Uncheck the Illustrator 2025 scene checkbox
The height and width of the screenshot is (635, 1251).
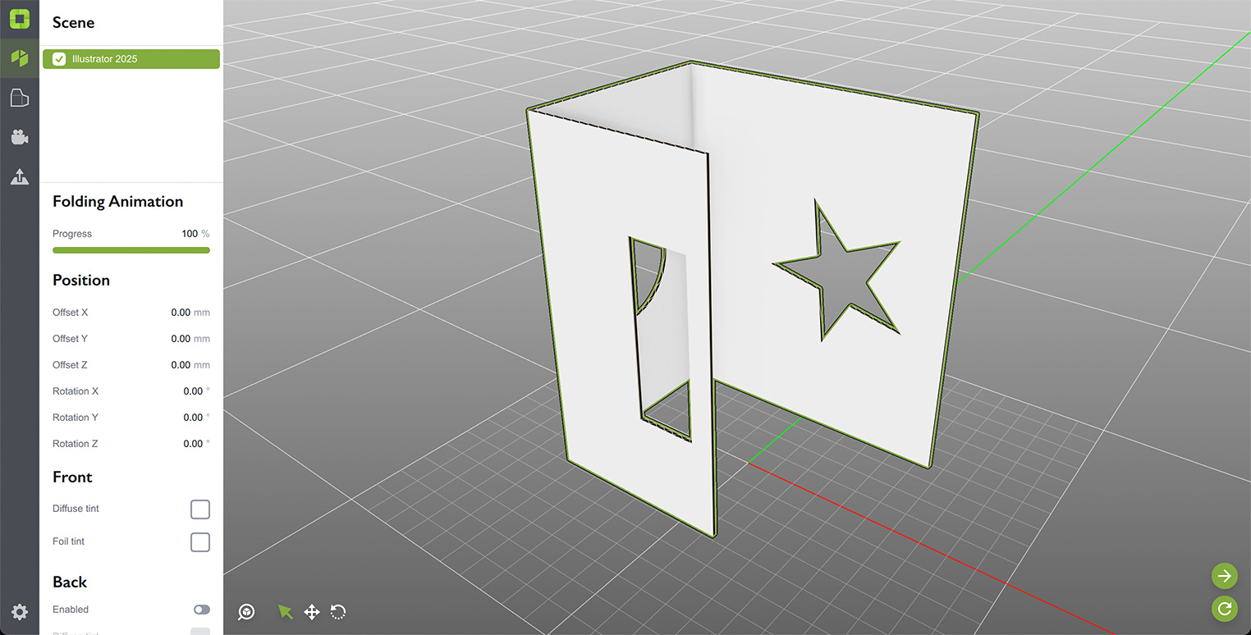(x=58, y=58)
